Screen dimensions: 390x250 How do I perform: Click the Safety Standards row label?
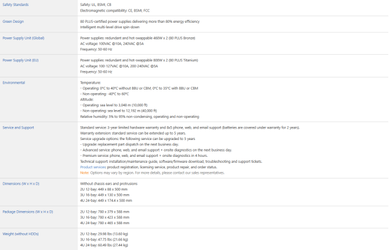click(x=16, y=4)
